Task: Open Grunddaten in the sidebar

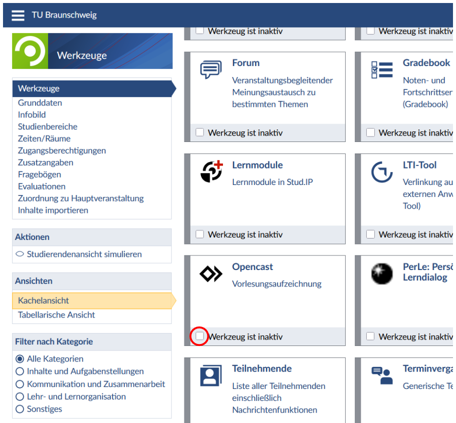Action: 40,102
